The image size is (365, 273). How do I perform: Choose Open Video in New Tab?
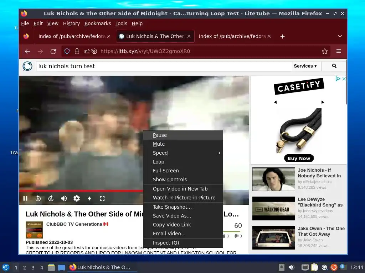point(183,189)
